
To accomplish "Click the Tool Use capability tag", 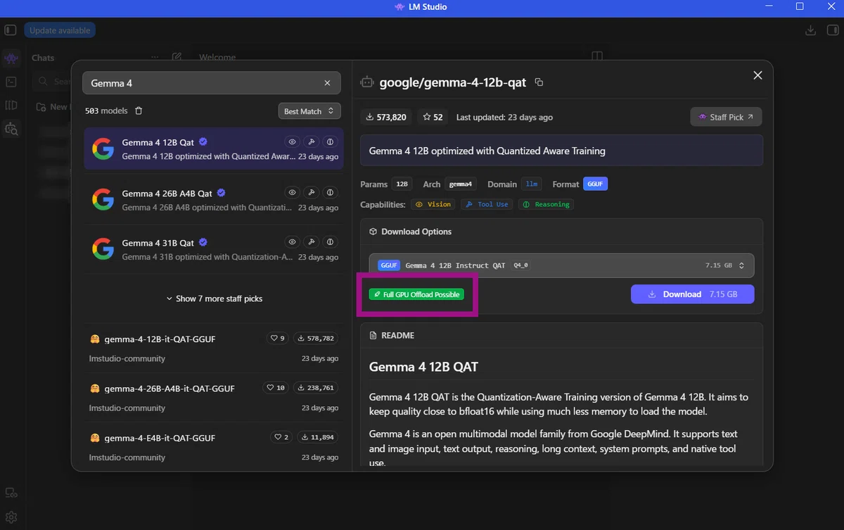I will (487, 204).
